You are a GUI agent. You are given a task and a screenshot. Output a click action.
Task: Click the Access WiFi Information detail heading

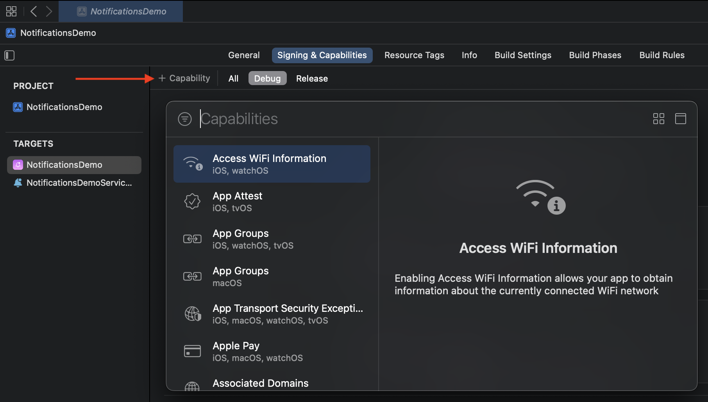pyautogui.click(x=538, y=248)
